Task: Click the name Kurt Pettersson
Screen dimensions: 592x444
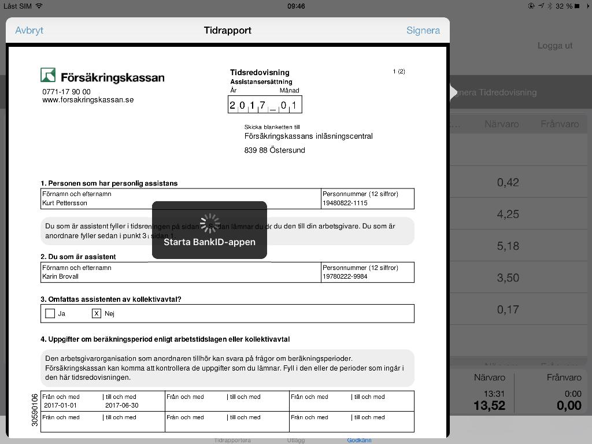Action: 65,203
